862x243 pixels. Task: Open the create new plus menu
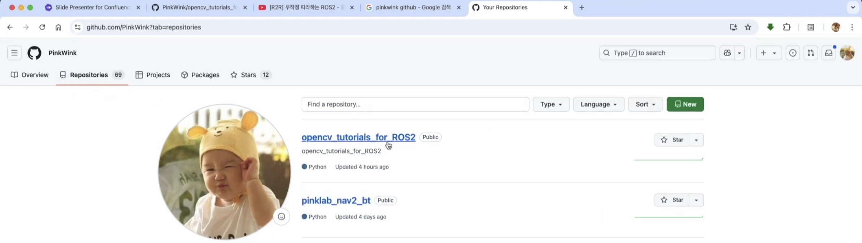769,53
